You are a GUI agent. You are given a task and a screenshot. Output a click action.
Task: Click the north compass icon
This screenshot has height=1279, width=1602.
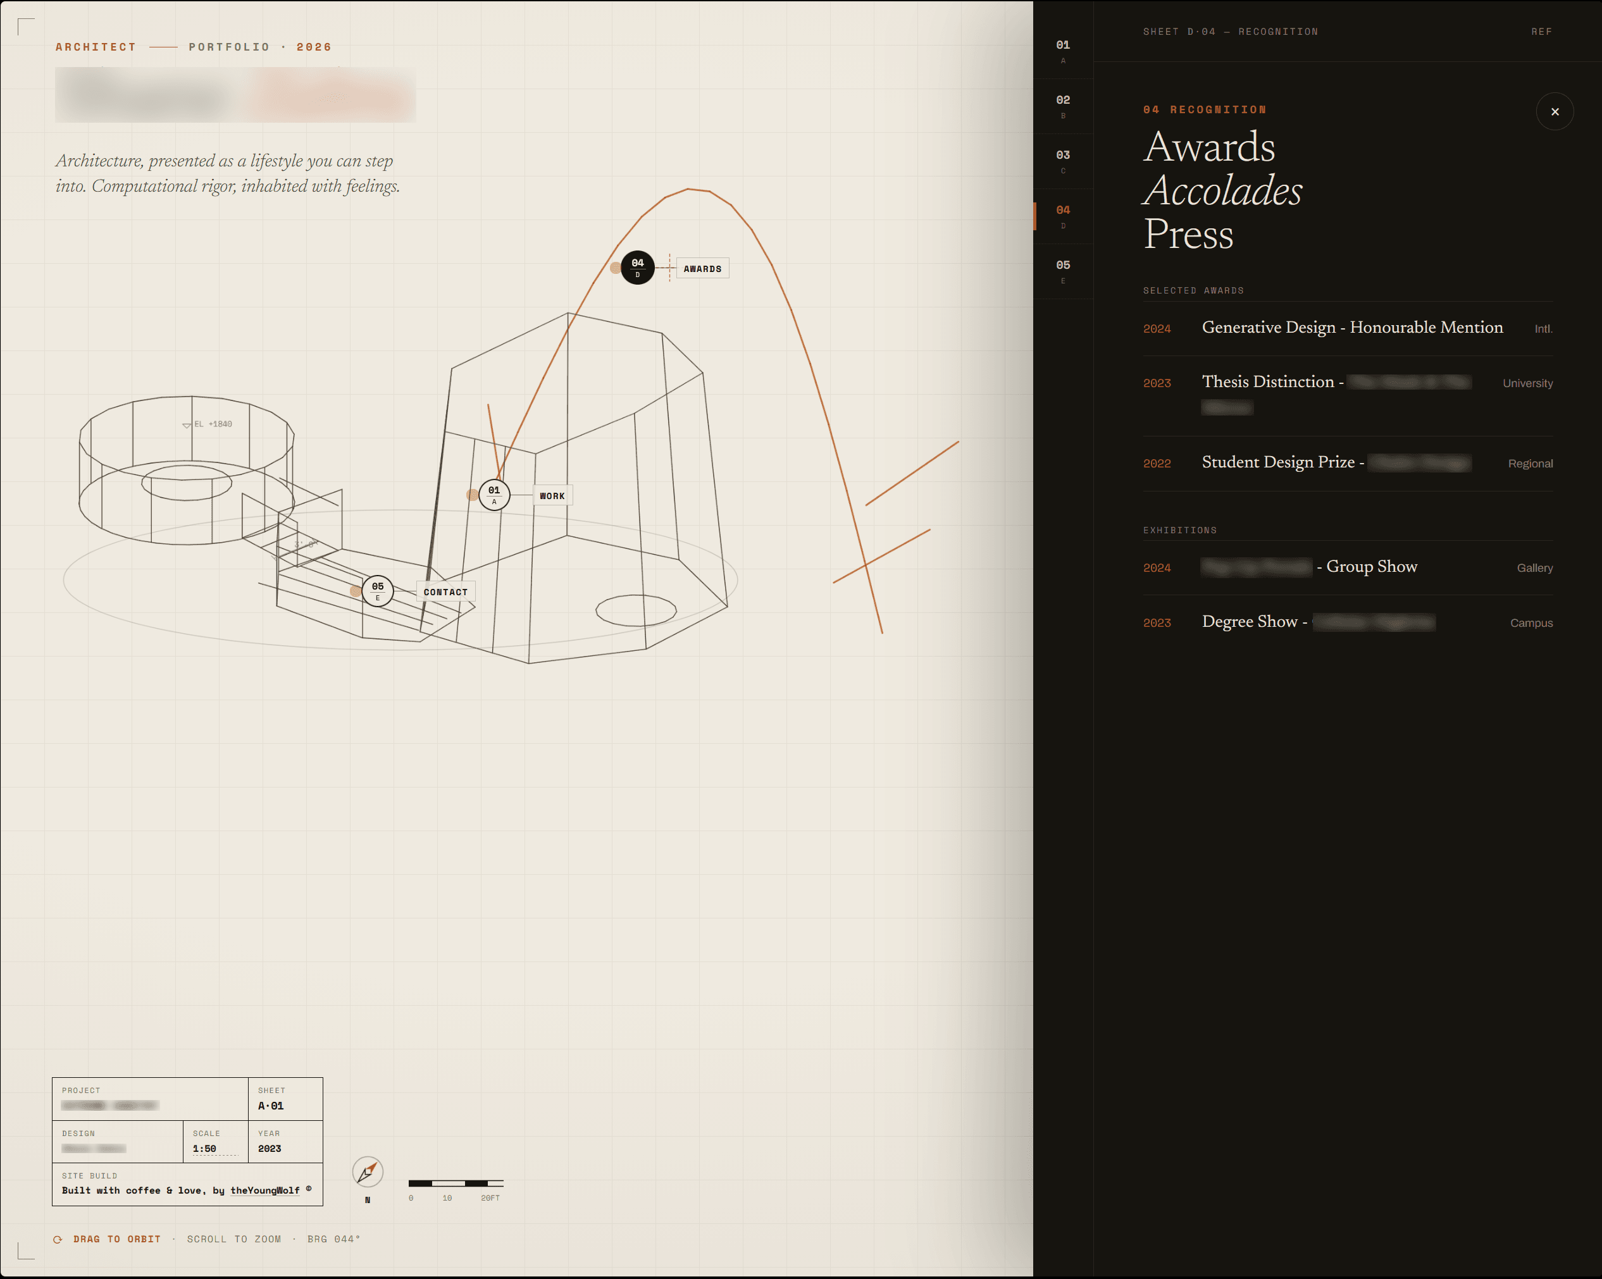368,1172
